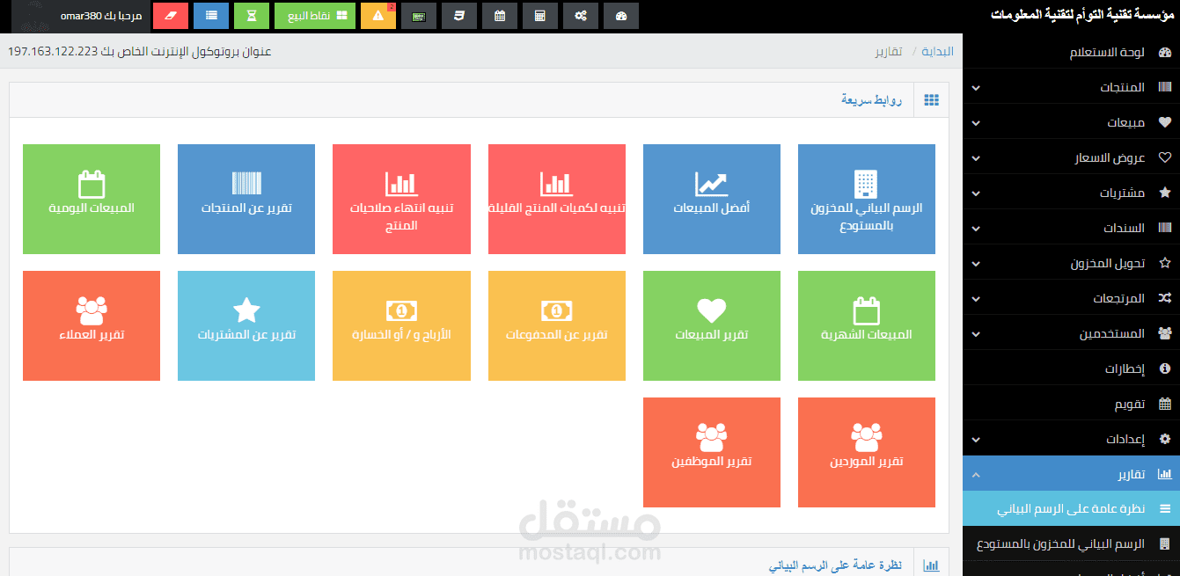The height and width of the screenshot is (576, 1180).
Task: Open the warning triangle icon with notification badge
Action: pos(377,16)
